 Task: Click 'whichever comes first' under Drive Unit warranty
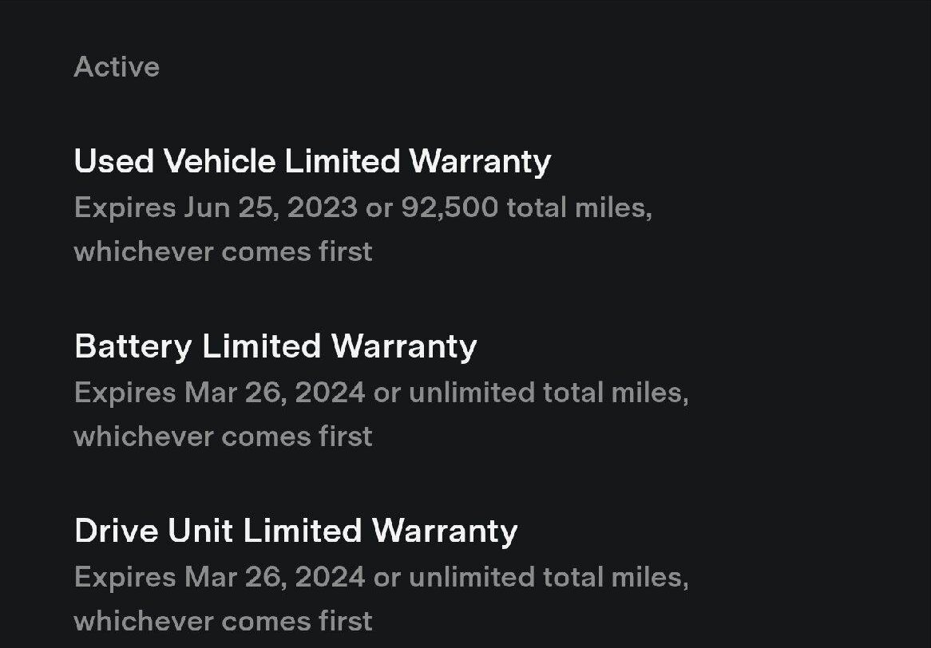point(224,622)
